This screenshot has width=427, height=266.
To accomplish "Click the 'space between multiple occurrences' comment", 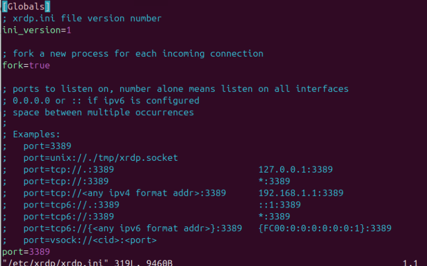I will [x=103, y=112].
